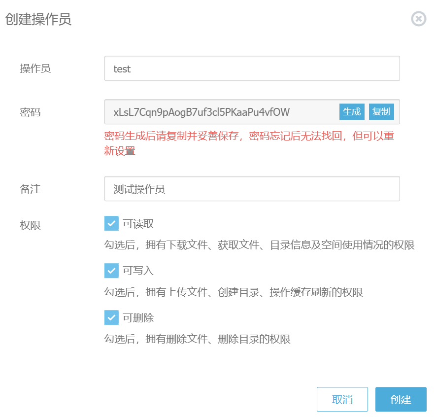Click the 密码 label
The height and width of the screenshot is (417, 436).
30,112
